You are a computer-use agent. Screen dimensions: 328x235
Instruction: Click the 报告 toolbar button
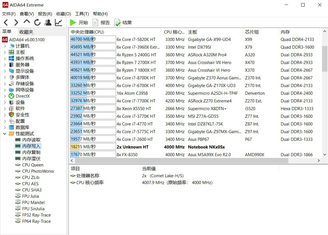101,22
